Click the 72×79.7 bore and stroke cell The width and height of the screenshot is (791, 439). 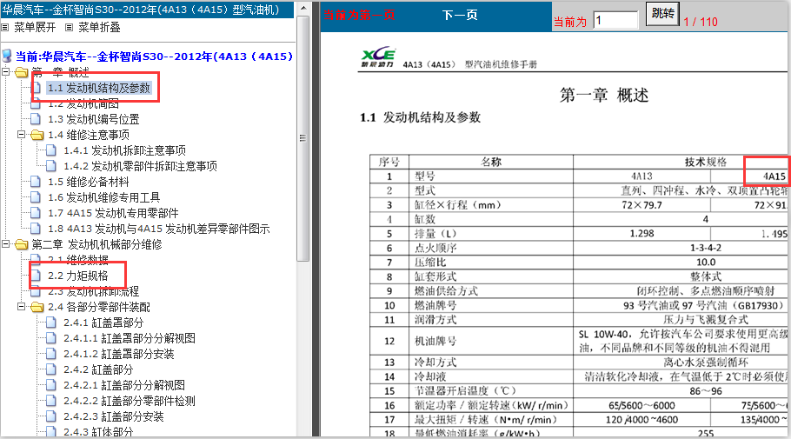[x=641, y=205]
